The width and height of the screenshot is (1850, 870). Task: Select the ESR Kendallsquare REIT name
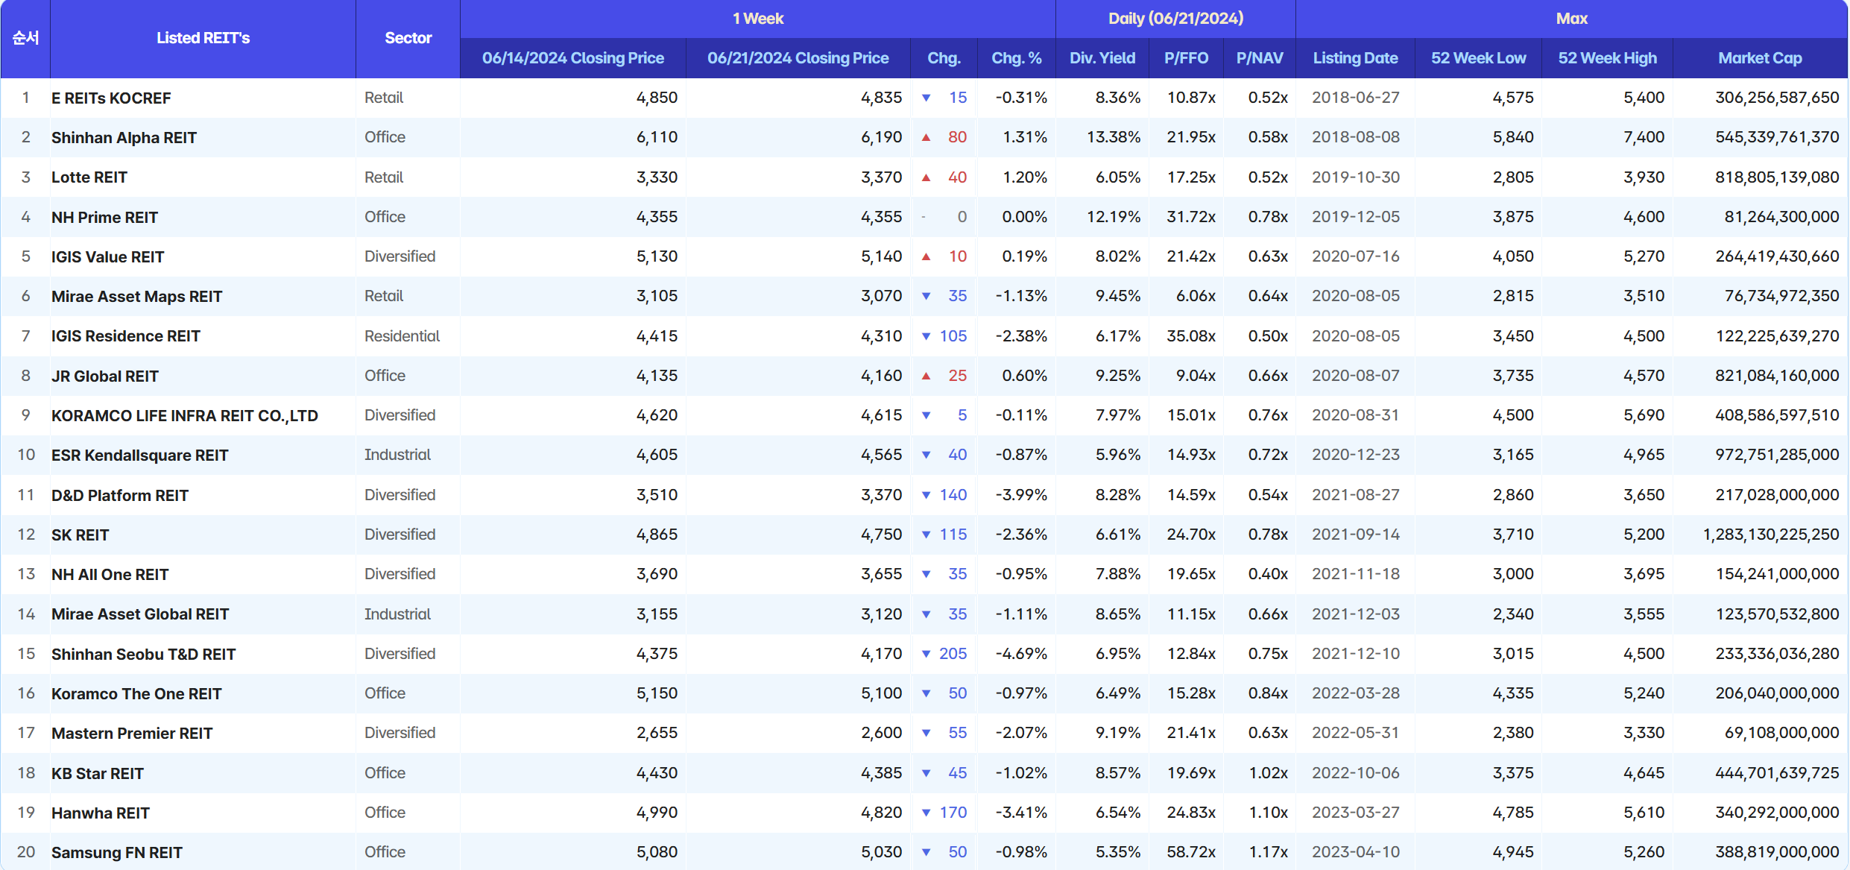(139, 456)
